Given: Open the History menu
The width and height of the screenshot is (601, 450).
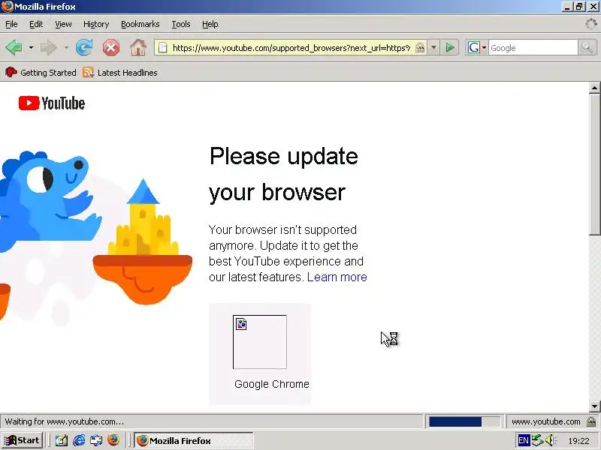Looking at the screenshot, I should pyautogui.click(x=96, y=24).
